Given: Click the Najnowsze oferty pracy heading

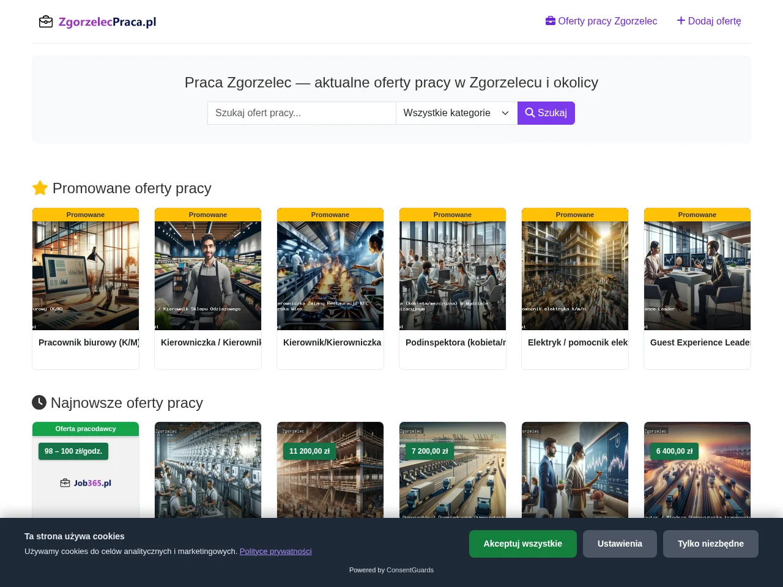Looking at the screenshot, I should pyautogui.click(x=117, y=403).
